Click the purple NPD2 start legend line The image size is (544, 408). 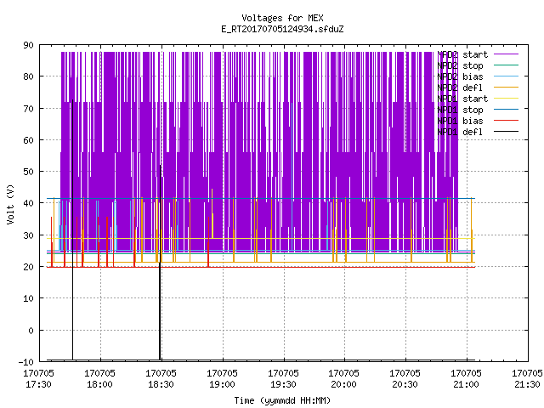click(x=506, y=54)
